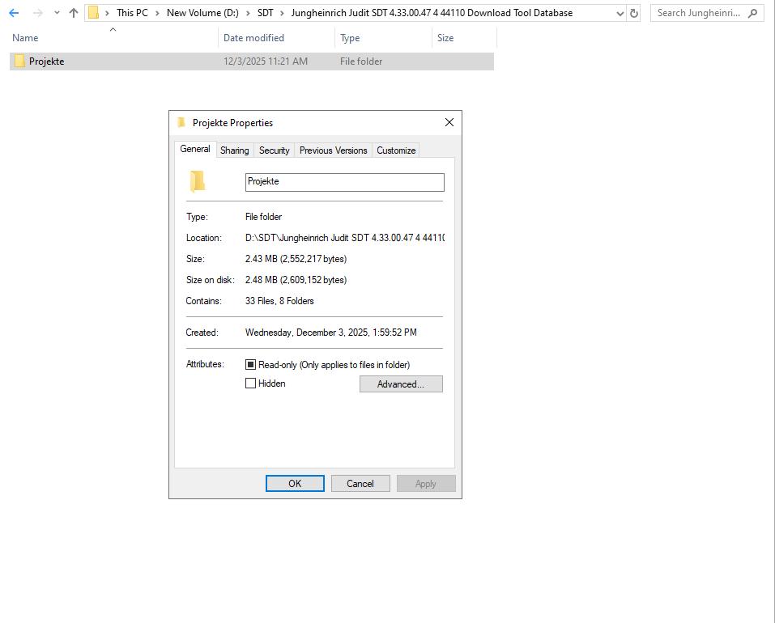This screenshot has height=623, width=775.
Task: Click the Projekte folder name field
Action: 344,182
